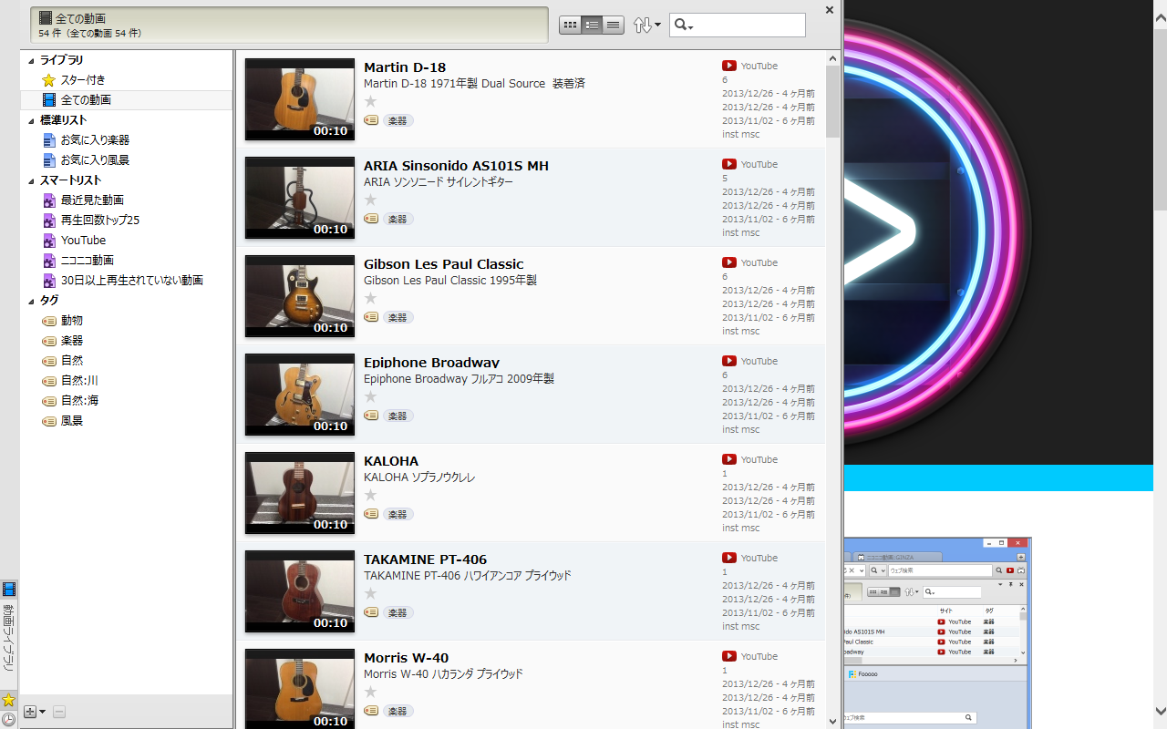Image resolution: width=1167 pixels, height=729 pixels.
Task: Open the star sidebar tab above the clock
Action: point(8,700)
